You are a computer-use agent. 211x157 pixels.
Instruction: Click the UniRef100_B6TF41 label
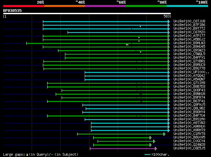pos(189,101)
